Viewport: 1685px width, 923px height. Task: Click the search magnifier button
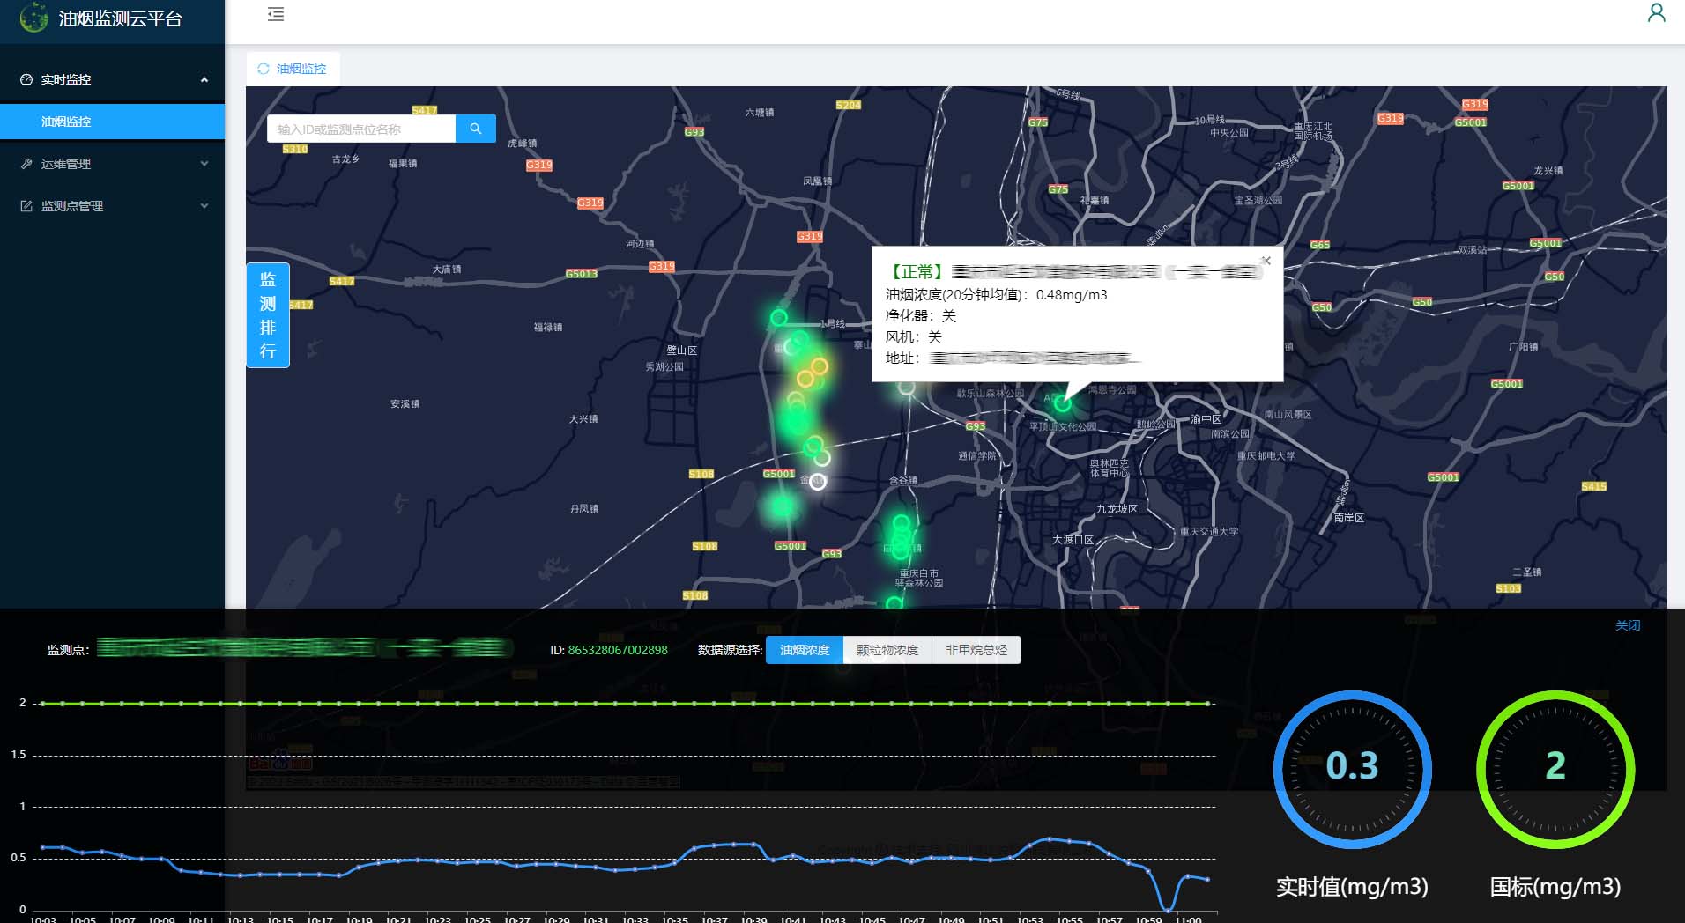tap(475, 129)
